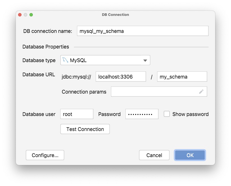Open the Configure dialog
Screen dimensions: 231x186
[45, 155]
